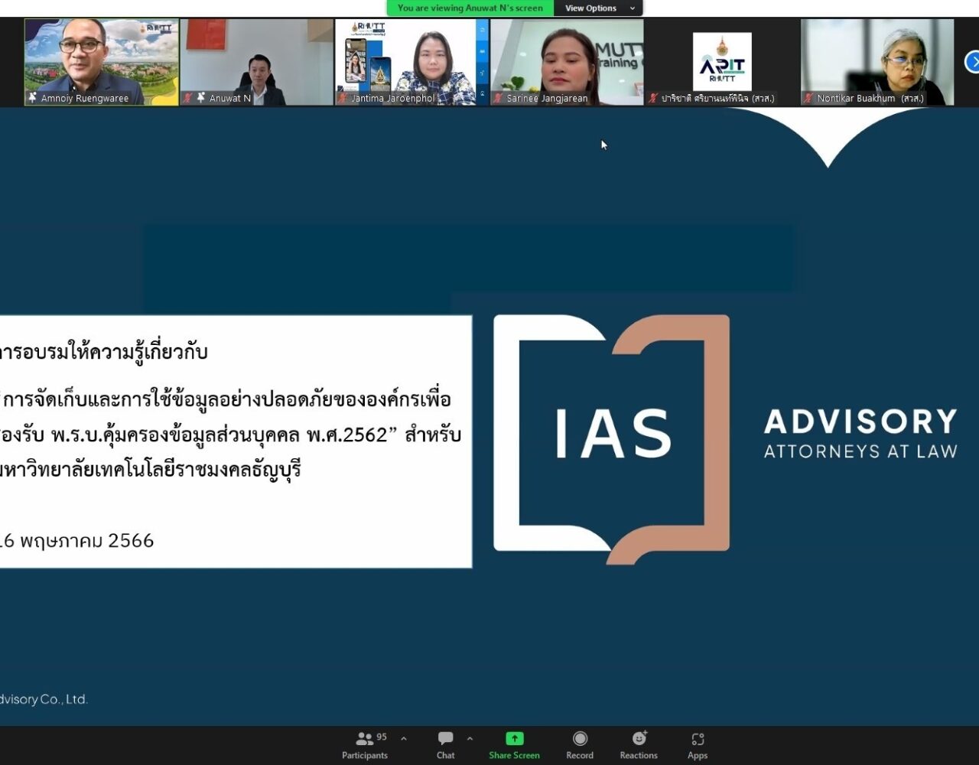Open the Chat panel
979x765 pixels.
click(445, 745)
